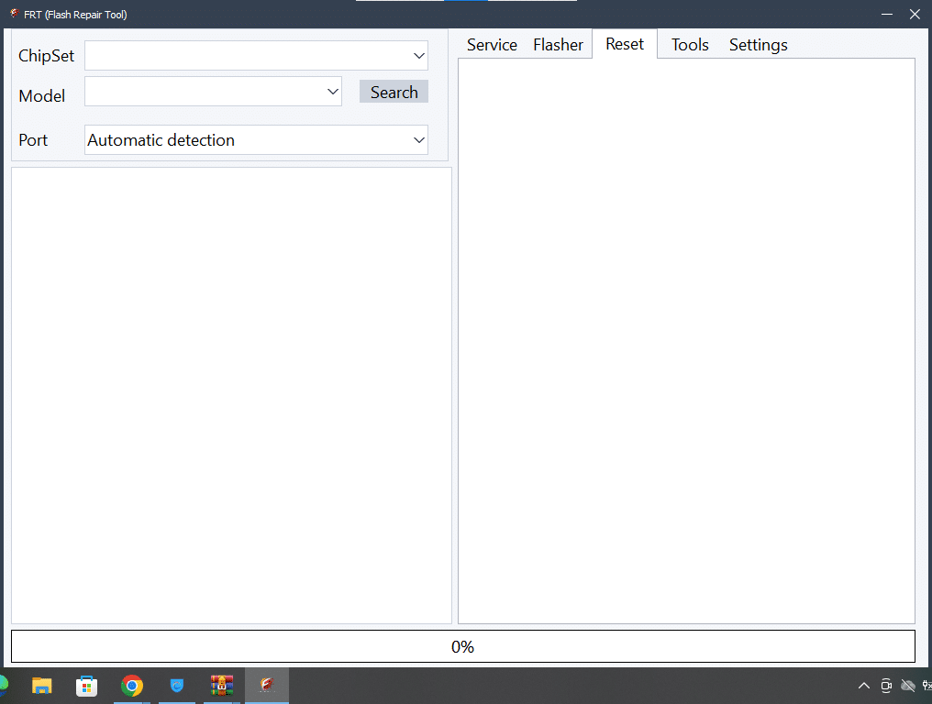Click the FRT logo in title bar
The image size is (932, 704).
[x=14, y=14]
